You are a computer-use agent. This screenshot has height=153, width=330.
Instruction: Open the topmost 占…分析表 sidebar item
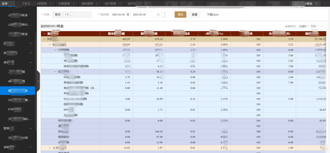[x=17, y=15]
